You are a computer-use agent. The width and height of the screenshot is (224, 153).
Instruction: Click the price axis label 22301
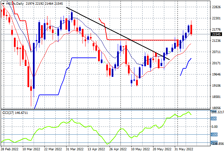click(x=216, y=18)
